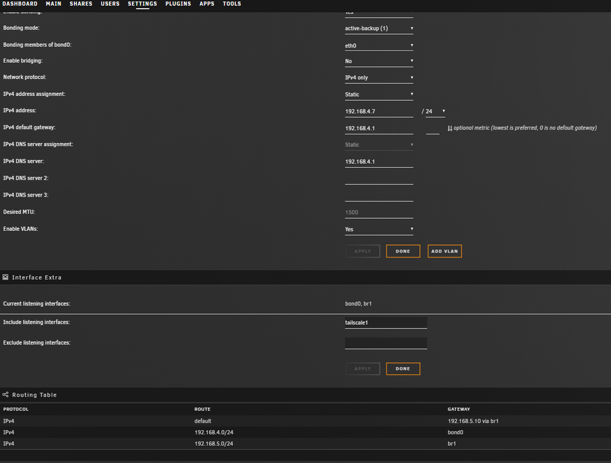Open the Apps tab

pos(207,4)
